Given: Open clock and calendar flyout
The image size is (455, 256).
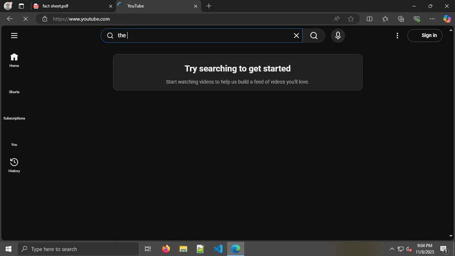Looking at the screenshot, I should click(x=425, y=249).
